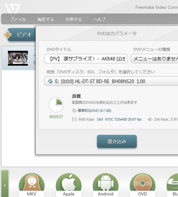
Task: Click the 良質 quality heading
Action: [x=76, y=96]
